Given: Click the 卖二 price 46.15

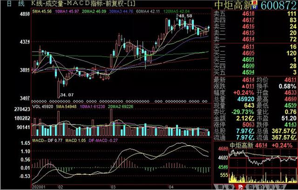Looking at the screenshot, I should coord(248,33).
